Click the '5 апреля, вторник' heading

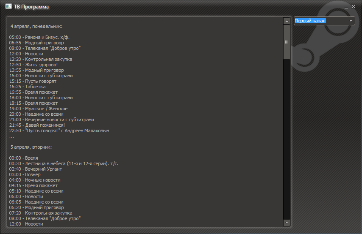(x=31, y=147)
